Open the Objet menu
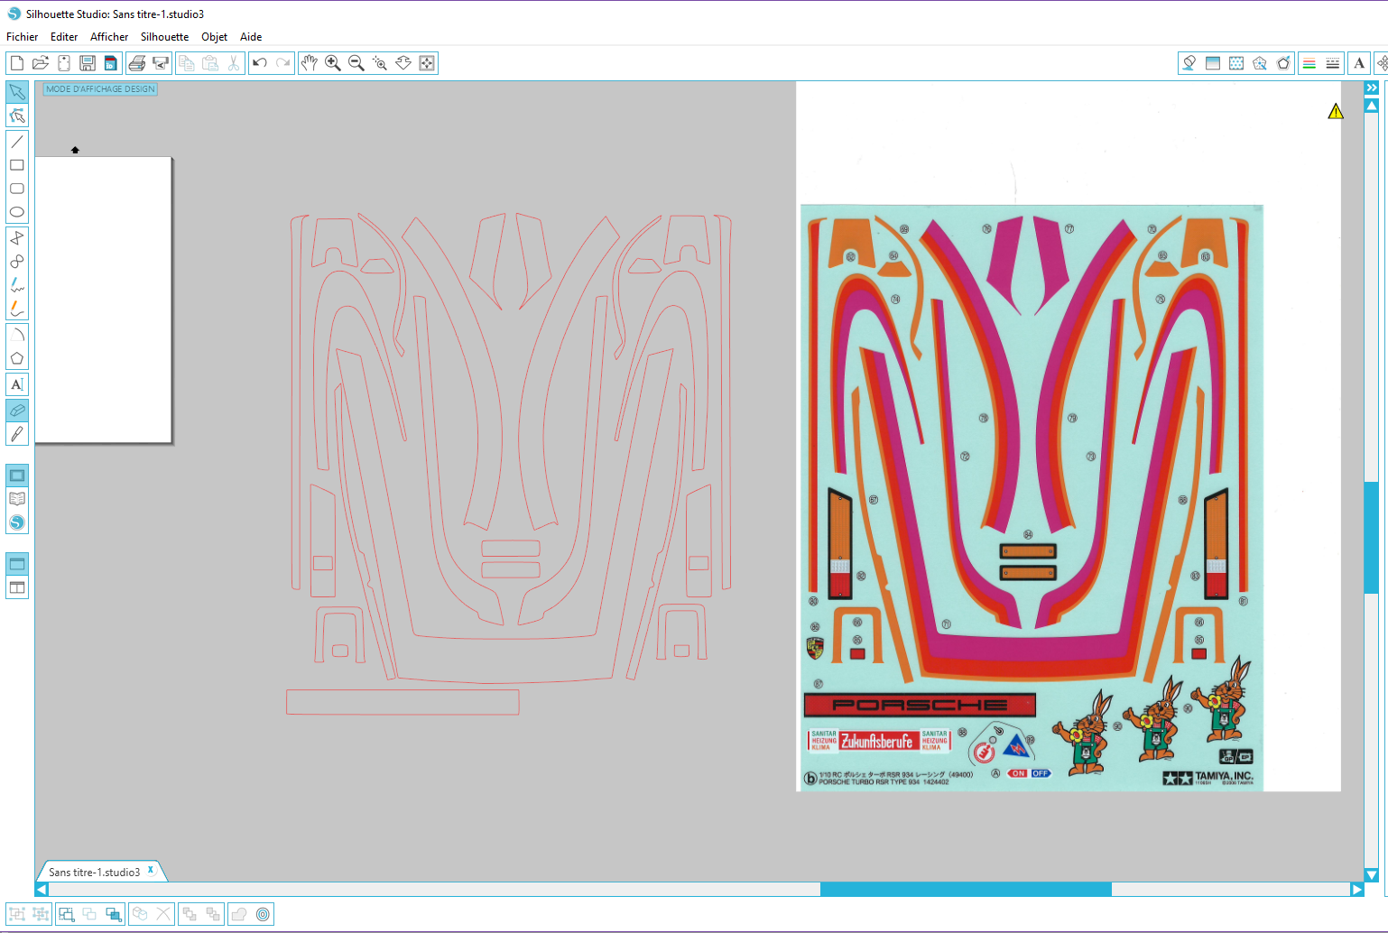This screenshot has width=1388, height=933. tap(215, 37)
